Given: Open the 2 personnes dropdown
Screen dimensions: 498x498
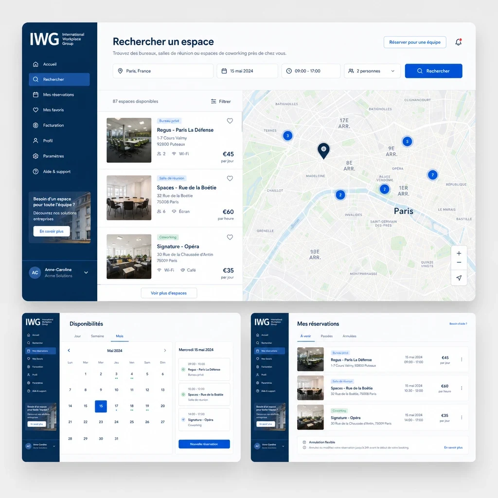Looking at the screenshot, I should click(x=372, y=71).
